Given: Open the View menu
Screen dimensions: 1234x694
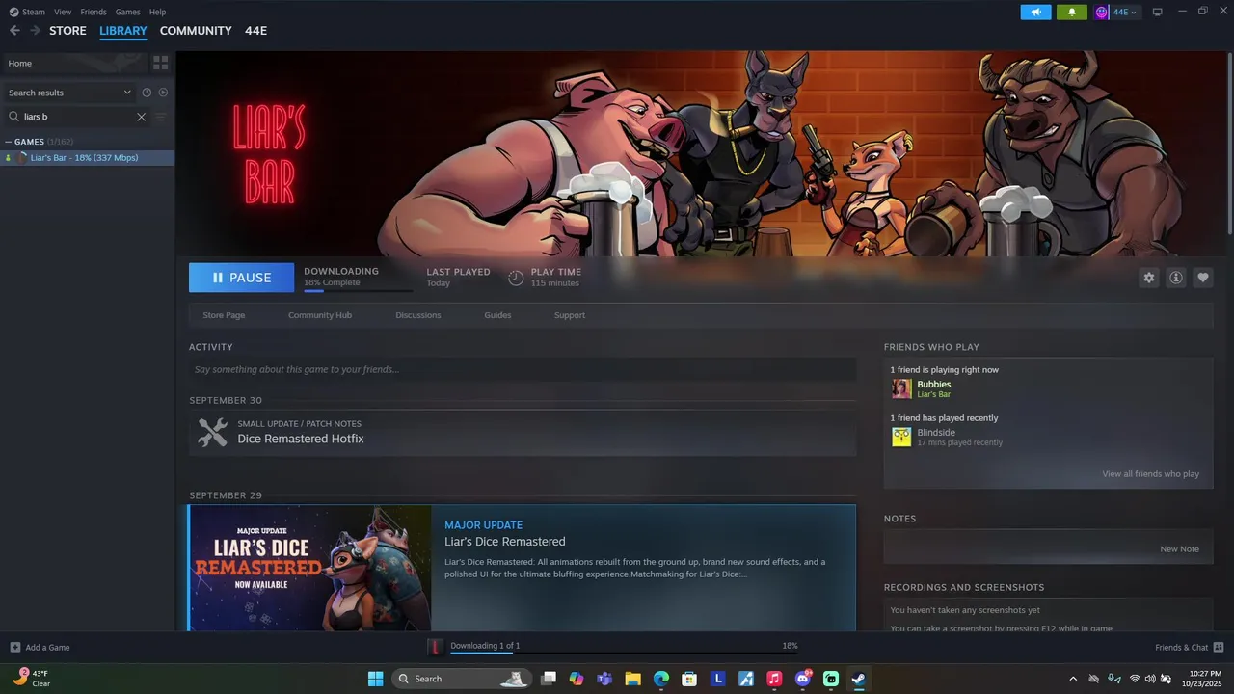Looking at the screenshot, I should 63,12.
